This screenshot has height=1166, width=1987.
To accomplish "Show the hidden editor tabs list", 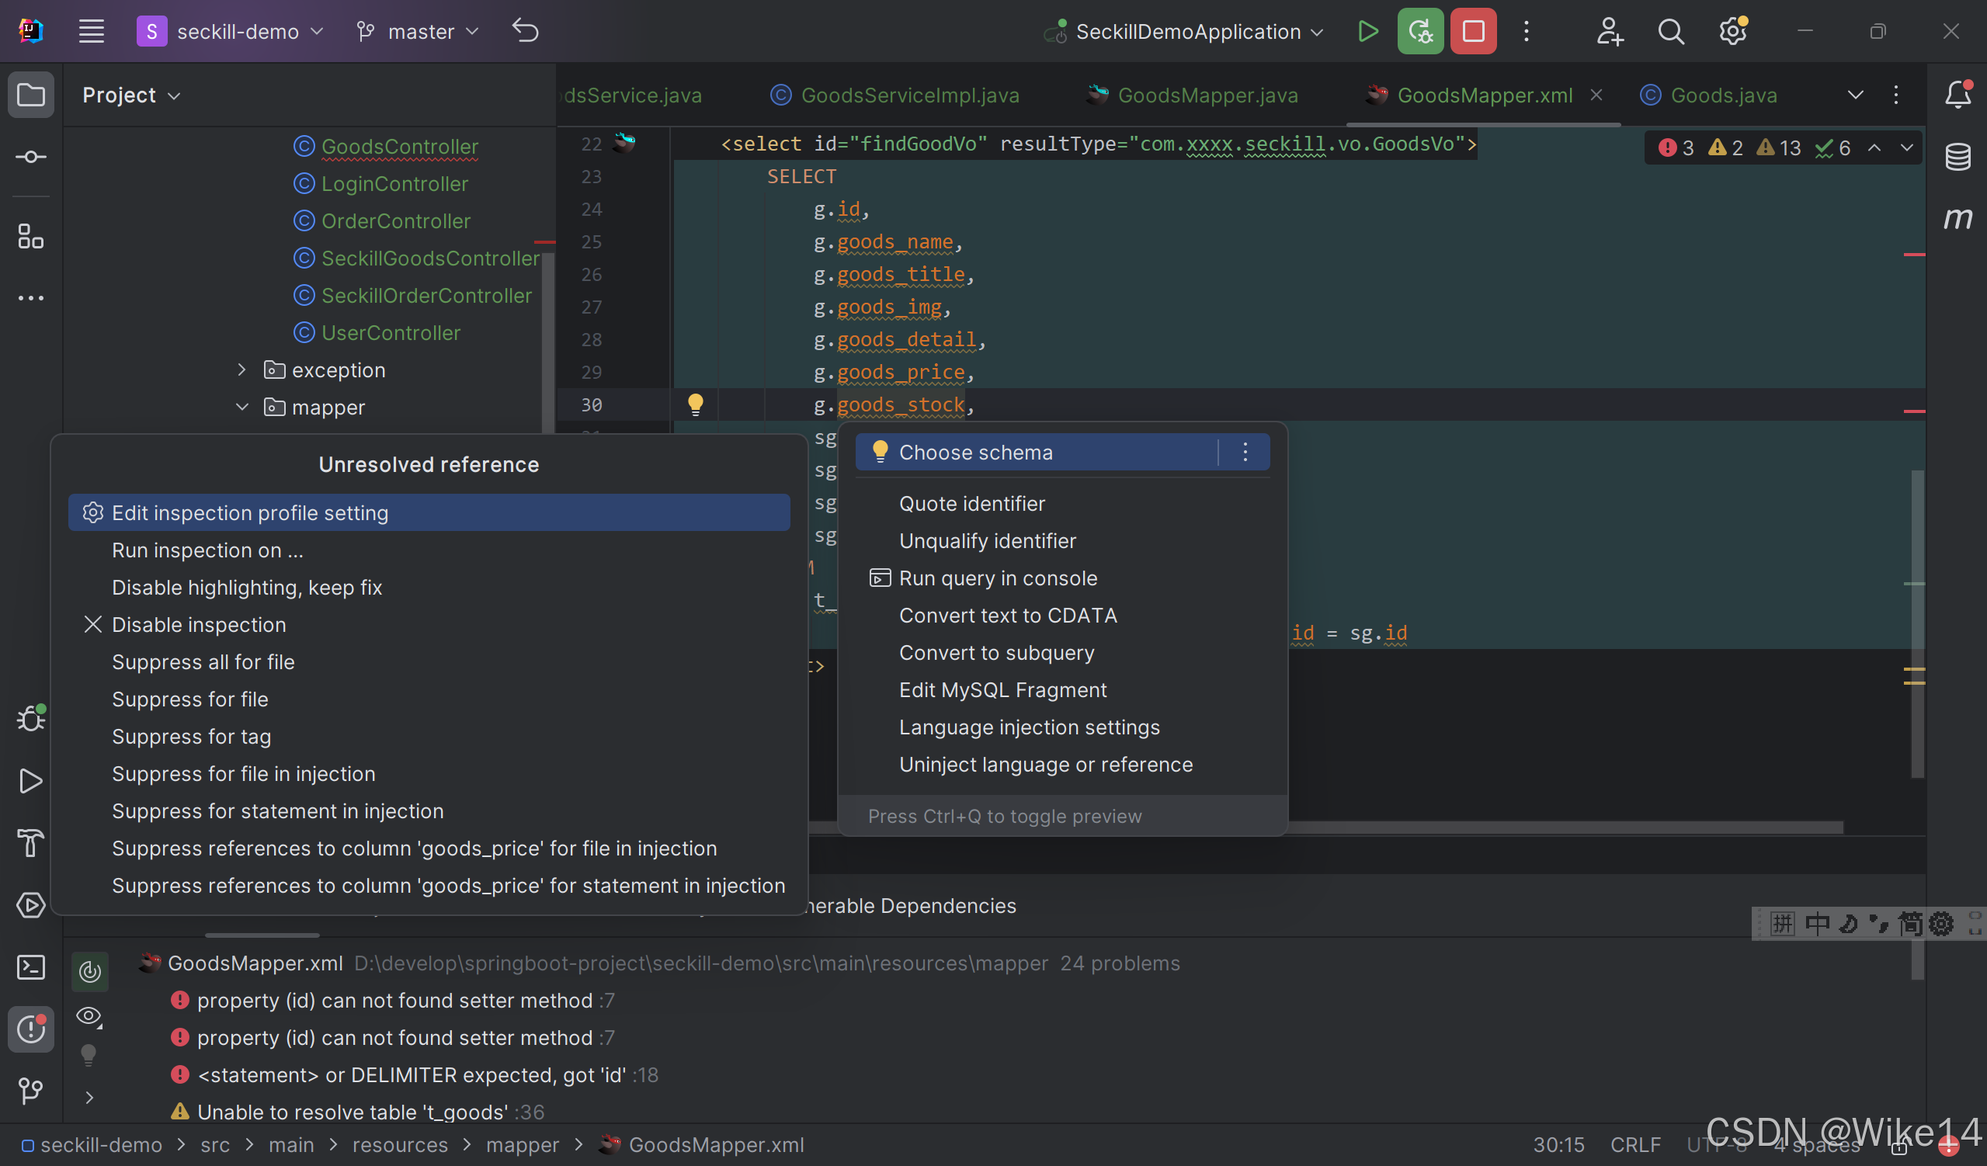I will pos(1855,95).
